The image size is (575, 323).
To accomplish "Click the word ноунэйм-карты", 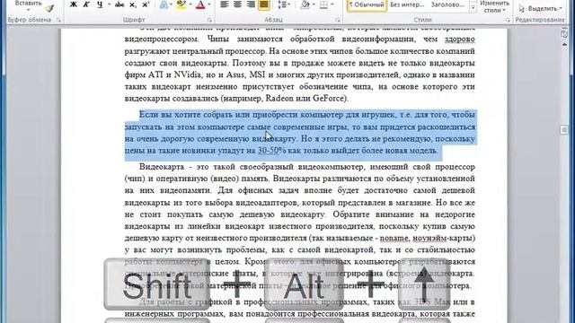I will tap(444, 238).
